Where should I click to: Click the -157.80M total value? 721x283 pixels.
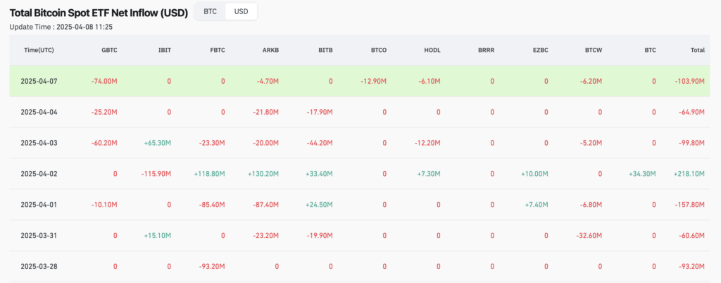(x=690, y=205)
